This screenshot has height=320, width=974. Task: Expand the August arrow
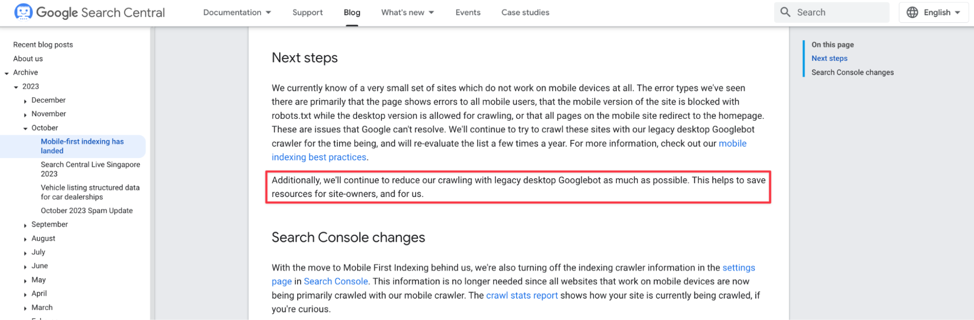point(25,239)
